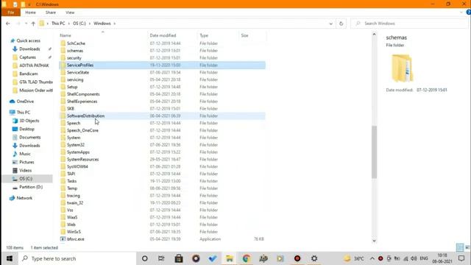
Task: Show hidden tray icons chevron
Action: coord(372,258)
